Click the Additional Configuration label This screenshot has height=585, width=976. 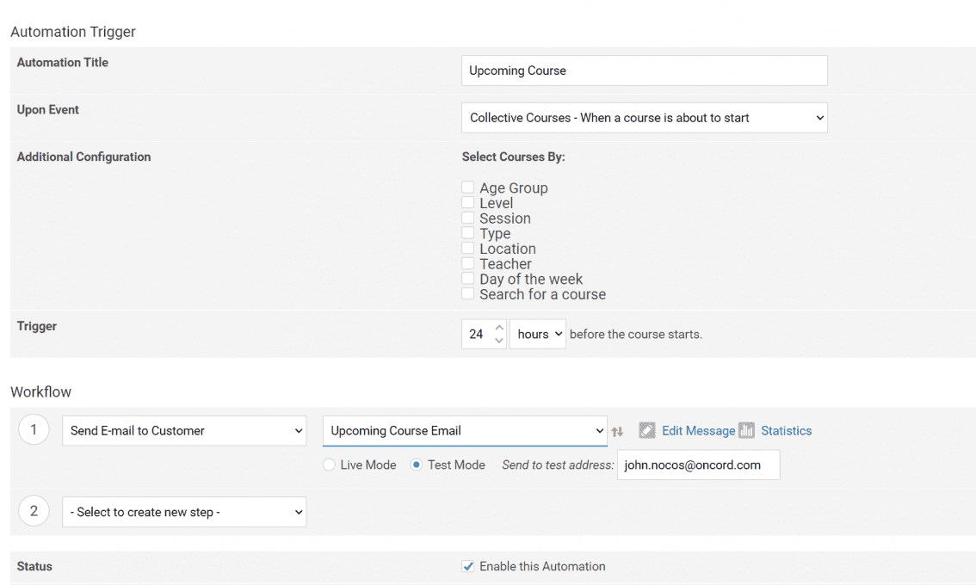click(x=83, y=157)
